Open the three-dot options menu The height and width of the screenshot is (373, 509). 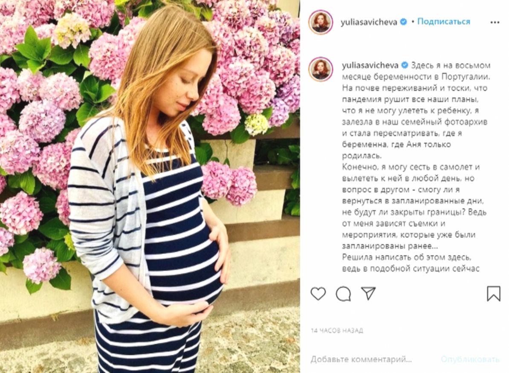495,23
